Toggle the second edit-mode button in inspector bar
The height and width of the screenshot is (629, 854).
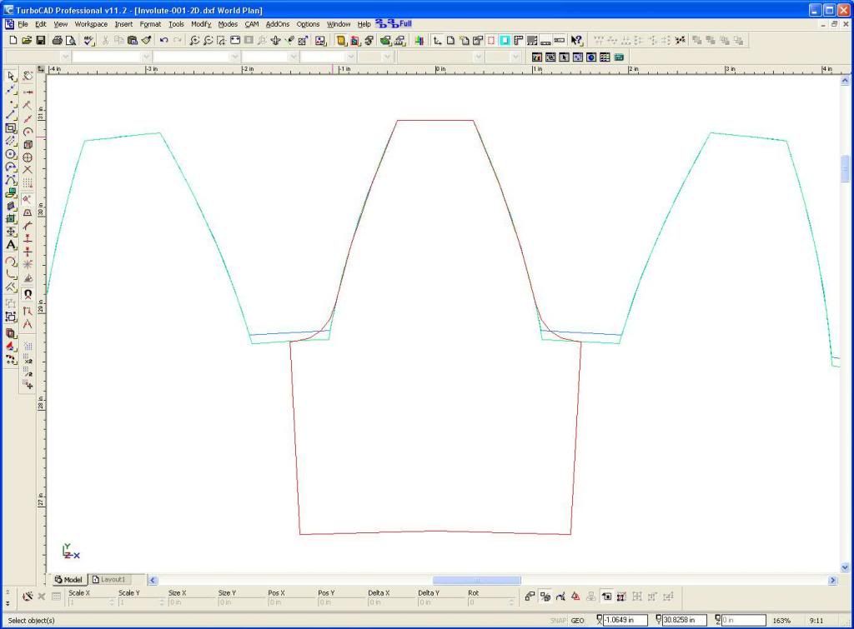coord(545,597)
